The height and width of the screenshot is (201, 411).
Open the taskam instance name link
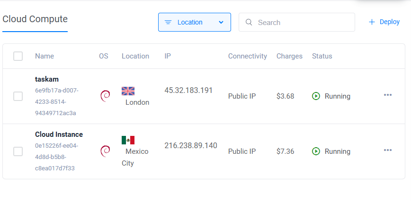pos(47,79)
